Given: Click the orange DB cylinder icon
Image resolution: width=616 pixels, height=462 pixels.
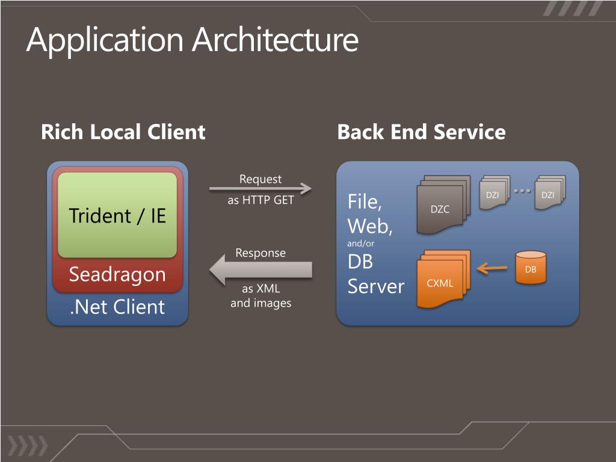Looking at the screenshot, I should click(x=531, y=268).
